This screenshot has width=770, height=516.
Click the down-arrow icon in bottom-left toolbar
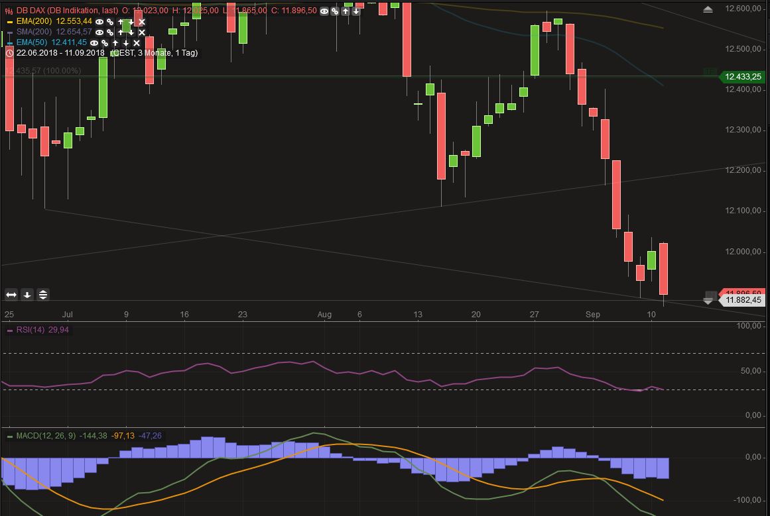25,294
